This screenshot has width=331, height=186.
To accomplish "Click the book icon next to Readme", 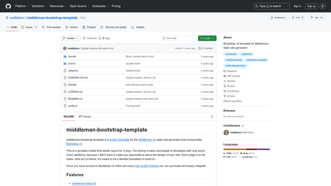I will 225,71.
